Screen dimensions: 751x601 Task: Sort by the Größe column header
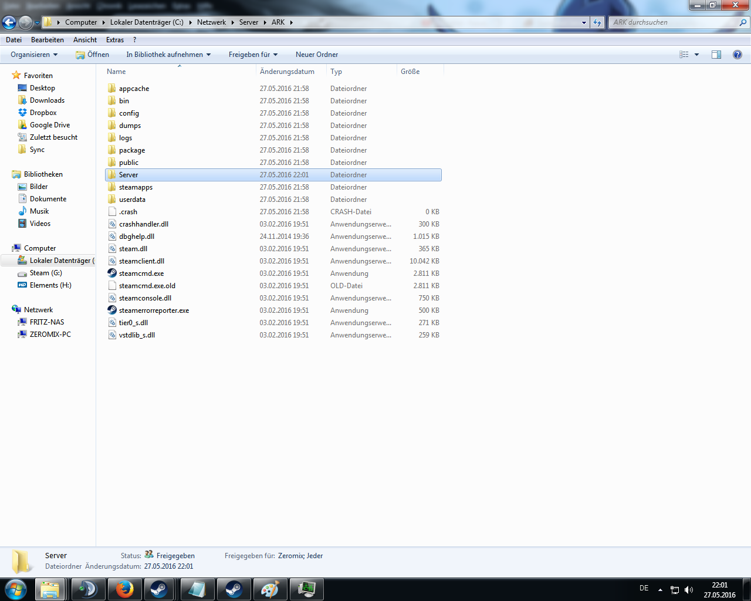pyautogui.click(x=421, y=72)
